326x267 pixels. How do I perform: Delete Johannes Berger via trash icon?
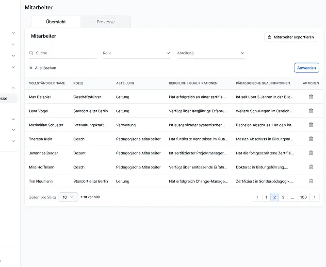click(311, 153)
